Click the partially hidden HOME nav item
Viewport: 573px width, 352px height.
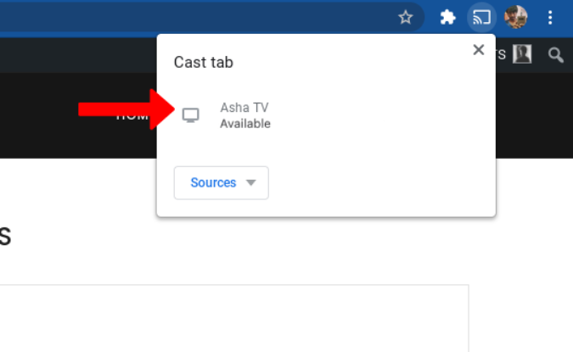tap(132, 118)
